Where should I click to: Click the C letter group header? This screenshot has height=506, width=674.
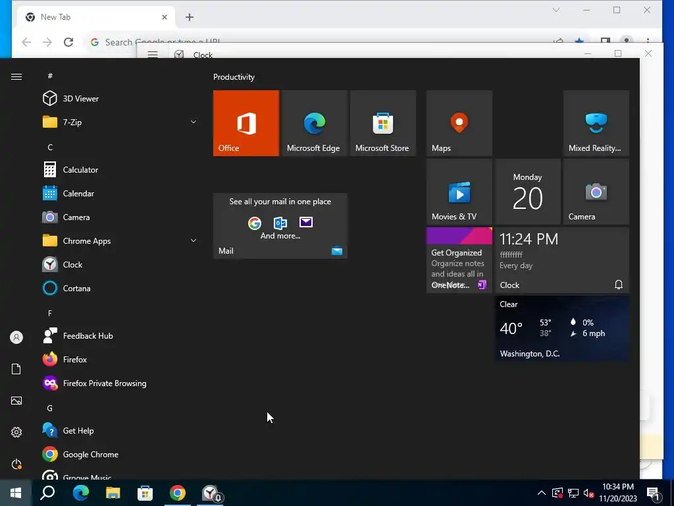tap(50, 147)
